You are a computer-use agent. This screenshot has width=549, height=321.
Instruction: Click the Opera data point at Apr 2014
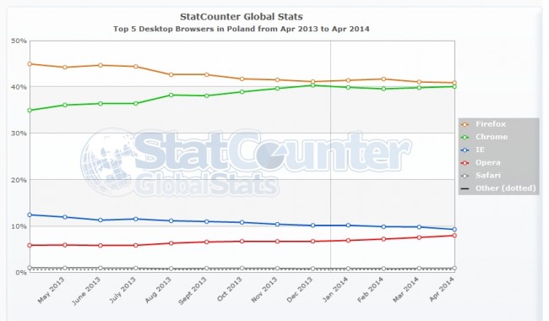(454, 236)
